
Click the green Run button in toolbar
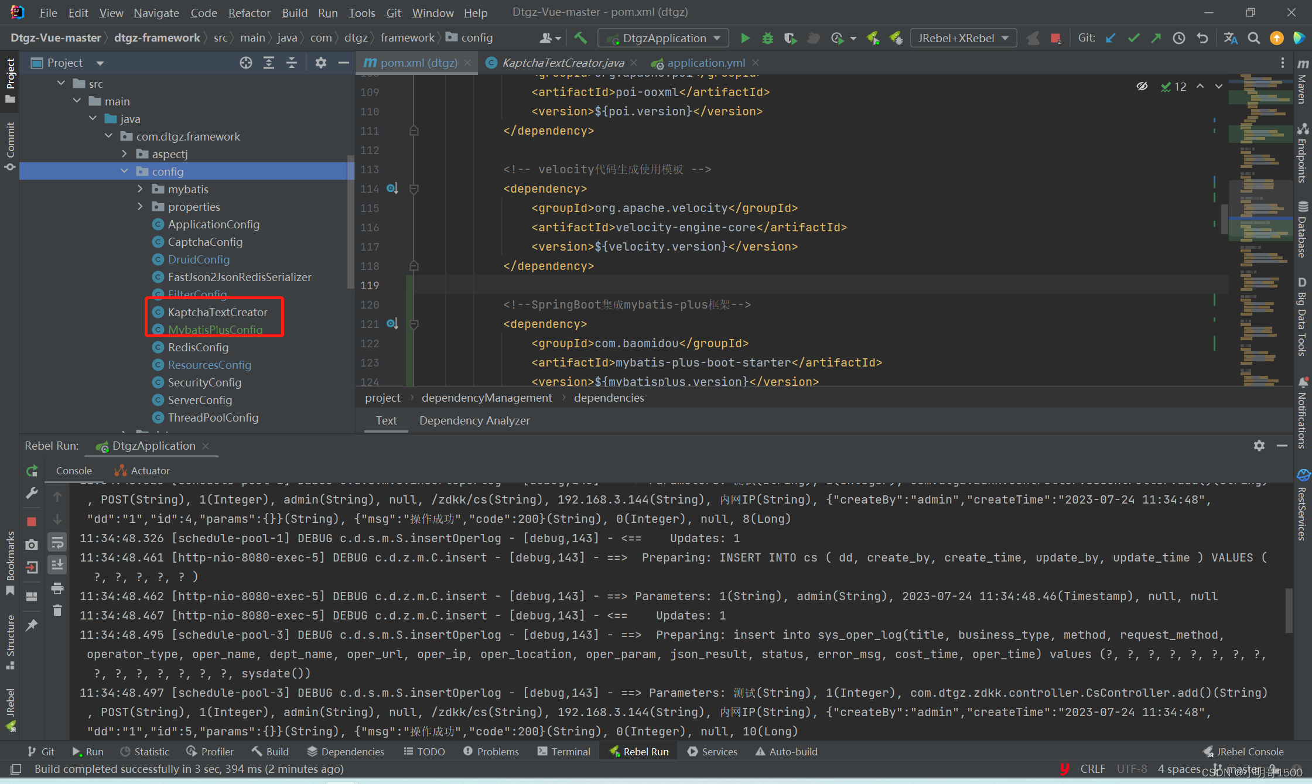point(745,38)
